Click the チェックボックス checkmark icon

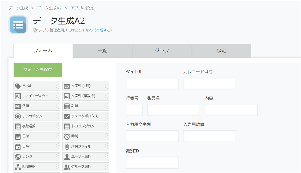pyautogui.click(x=67, y=116)
